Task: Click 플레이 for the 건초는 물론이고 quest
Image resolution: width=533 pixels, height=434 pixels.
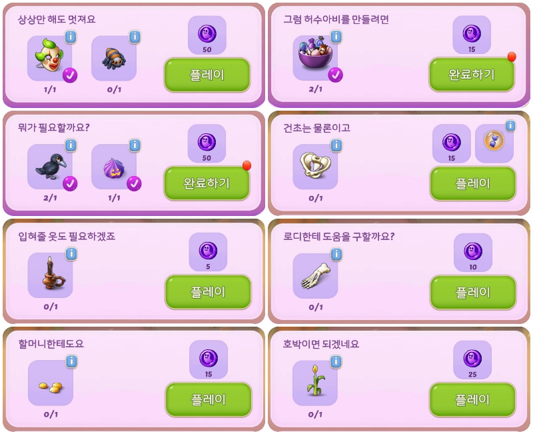Action: point(473,184)
